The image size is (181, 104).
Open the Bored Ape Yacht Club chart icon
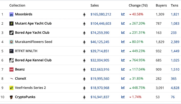[123, 33]
